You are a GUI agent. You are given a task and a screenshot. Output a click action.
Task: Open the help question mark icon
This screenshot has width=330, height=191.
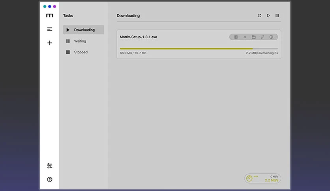click(50, 180)
